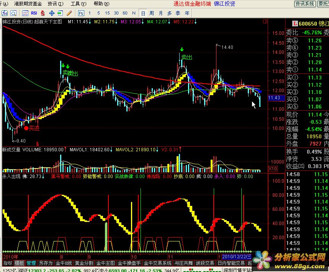
Task: Click the red L icon beside 600650
Action: pos(295,24)
